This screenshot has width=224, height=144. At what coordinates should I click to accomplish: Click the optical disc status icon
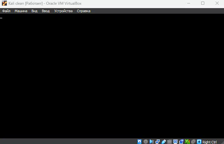click(x=146, y=142)
